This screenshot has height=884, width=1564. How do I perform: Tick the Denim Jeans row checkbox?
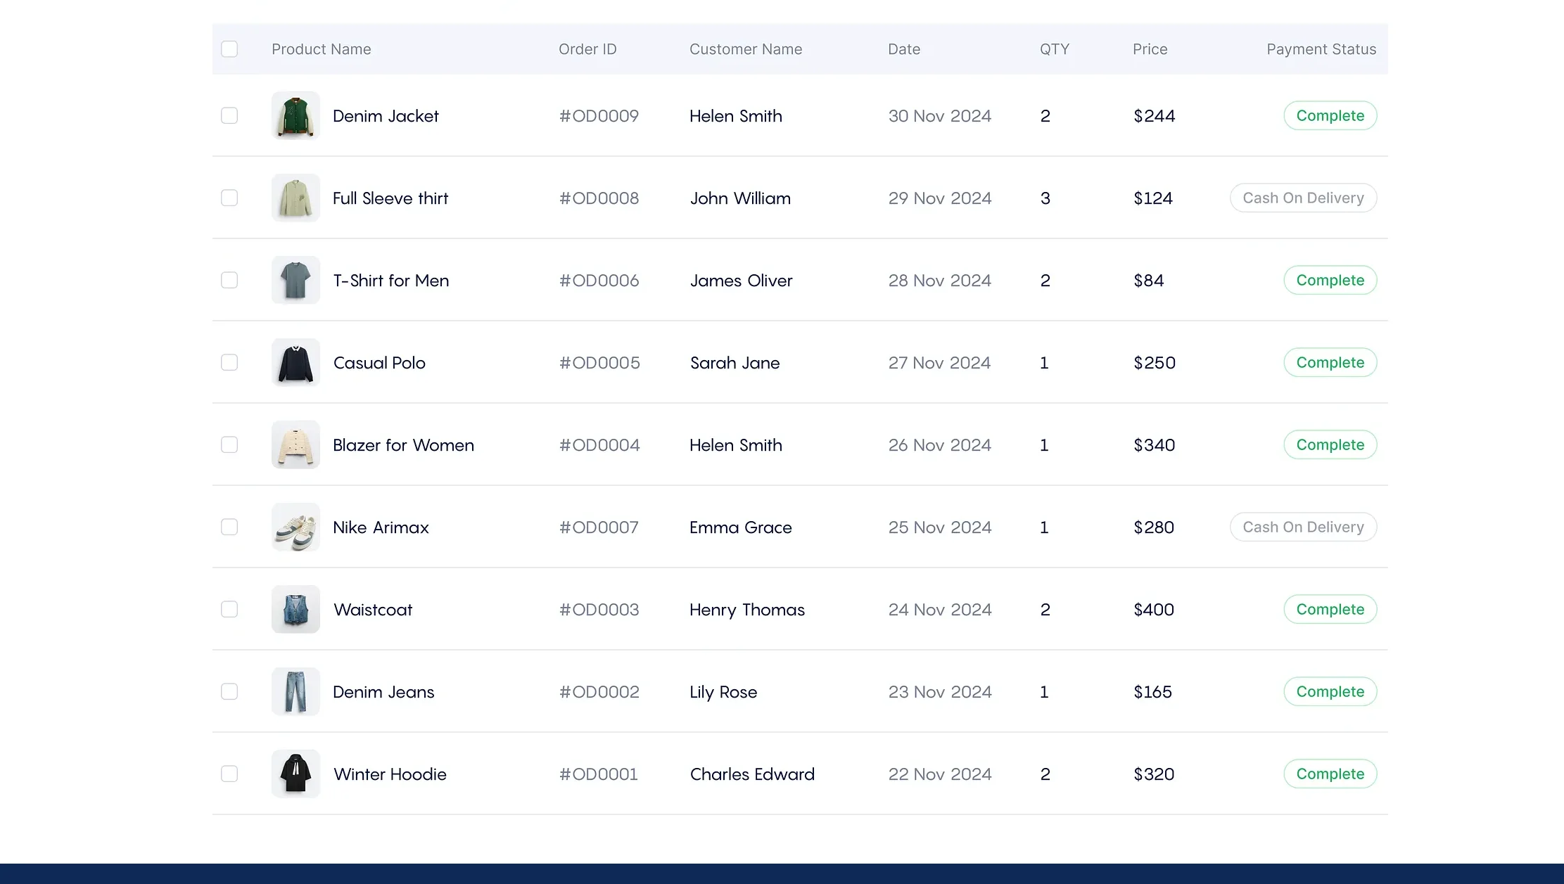point(229,691)
